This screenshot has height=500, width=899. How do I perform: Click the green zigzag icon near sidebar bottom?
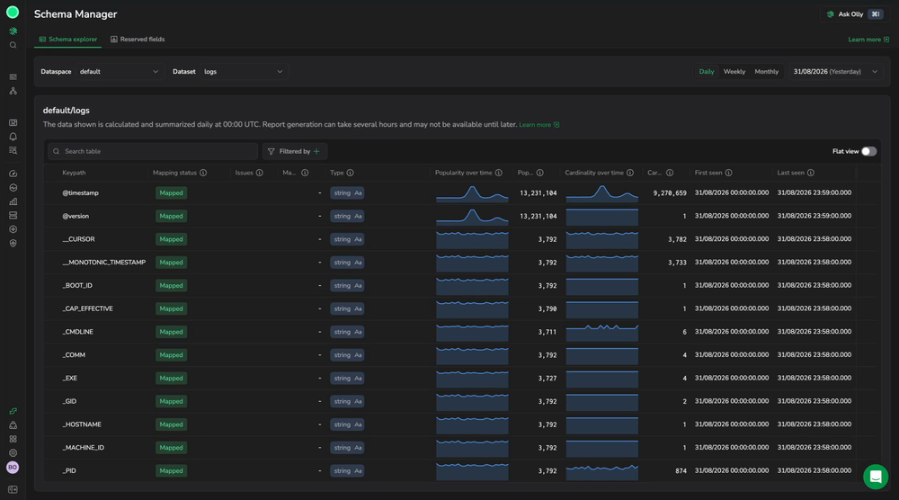(13, 411)
